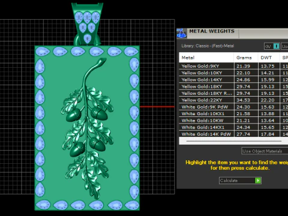Click the '22.10' grams value
Image resolution: width=288 pixels, height=216 pixels.
[x=243, y=73]
